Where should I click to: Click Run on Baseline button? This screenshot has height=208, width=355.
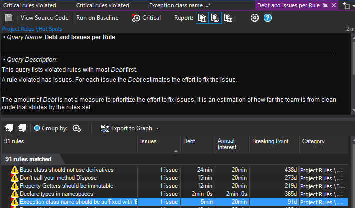(x=97, y=18)
